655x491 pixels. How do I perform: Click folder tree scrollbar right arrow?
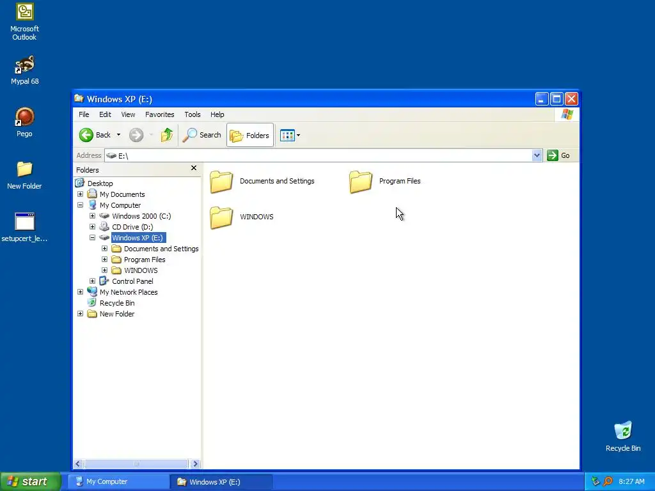tap(195, 464)
